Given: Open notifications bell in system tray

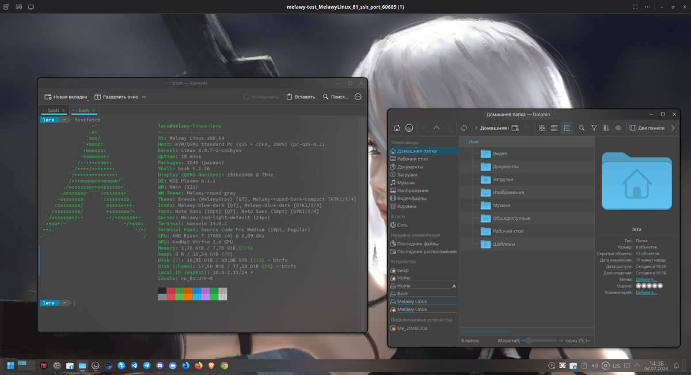Looking at the screenshot, I should 677,365.
